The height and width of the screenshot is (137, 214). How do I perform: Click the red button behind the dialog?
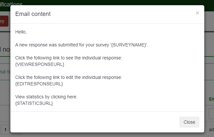(x=4, y=21)
